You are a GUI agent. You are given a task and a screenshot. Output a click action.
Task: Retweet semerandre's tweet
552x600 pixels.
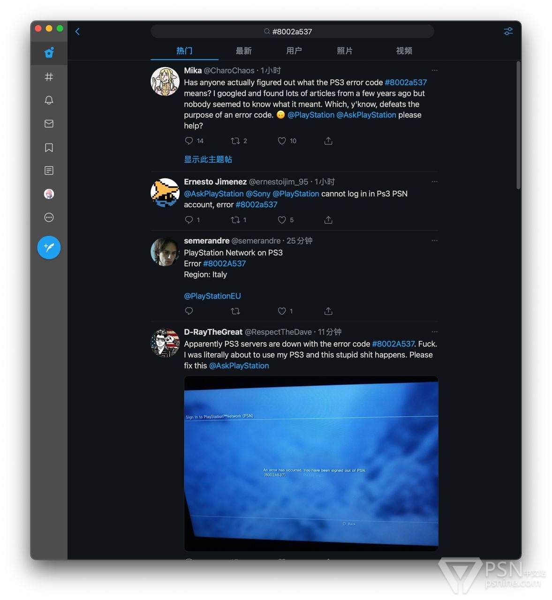click(235, 311)
